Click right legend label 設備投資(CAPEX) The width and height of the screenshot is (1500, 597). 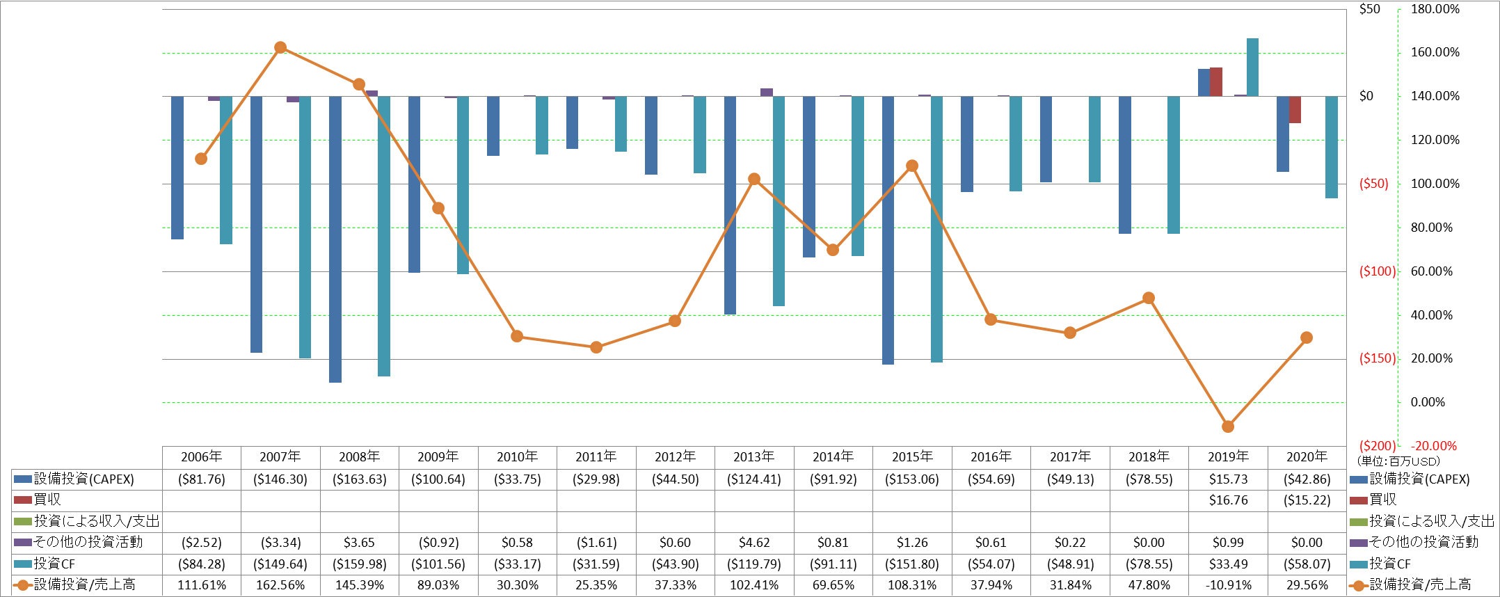[1419, 479]
